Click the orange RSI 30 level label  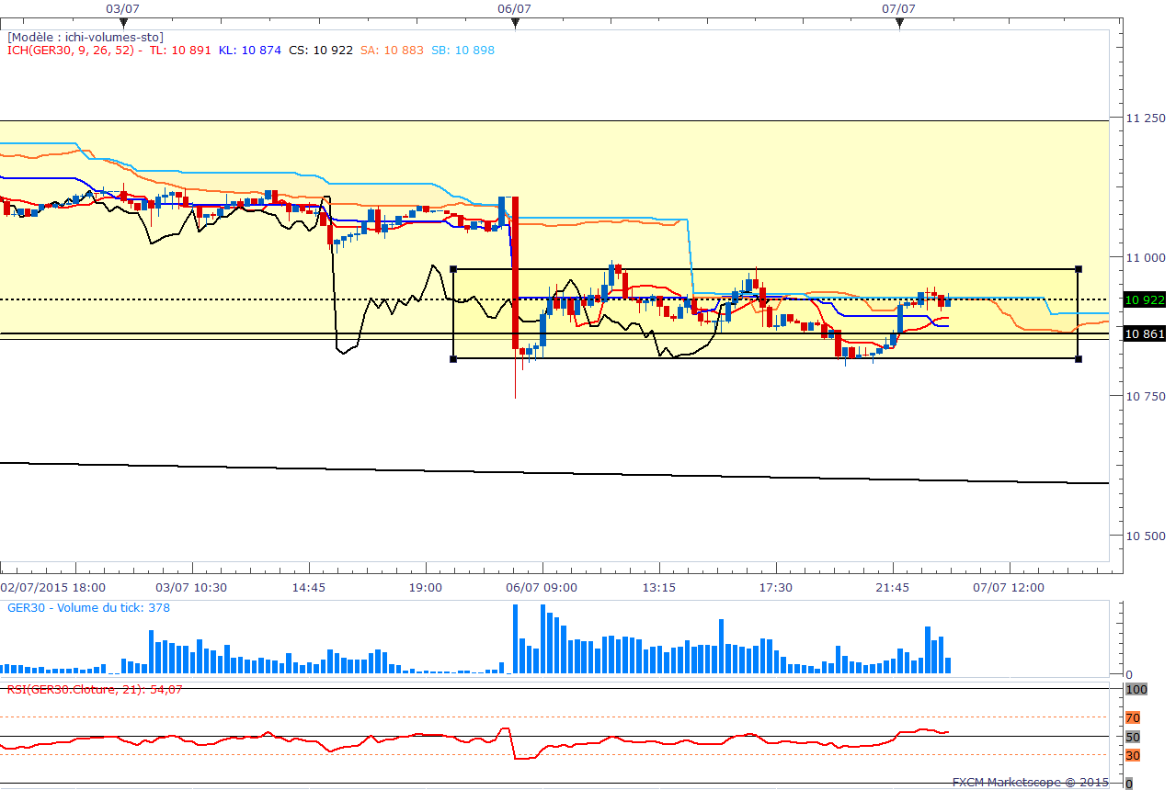pos(1133,755)
